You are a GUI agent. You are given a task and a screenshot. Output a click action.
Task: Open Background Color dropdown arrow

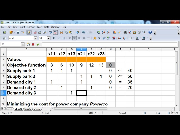(140, 38)
